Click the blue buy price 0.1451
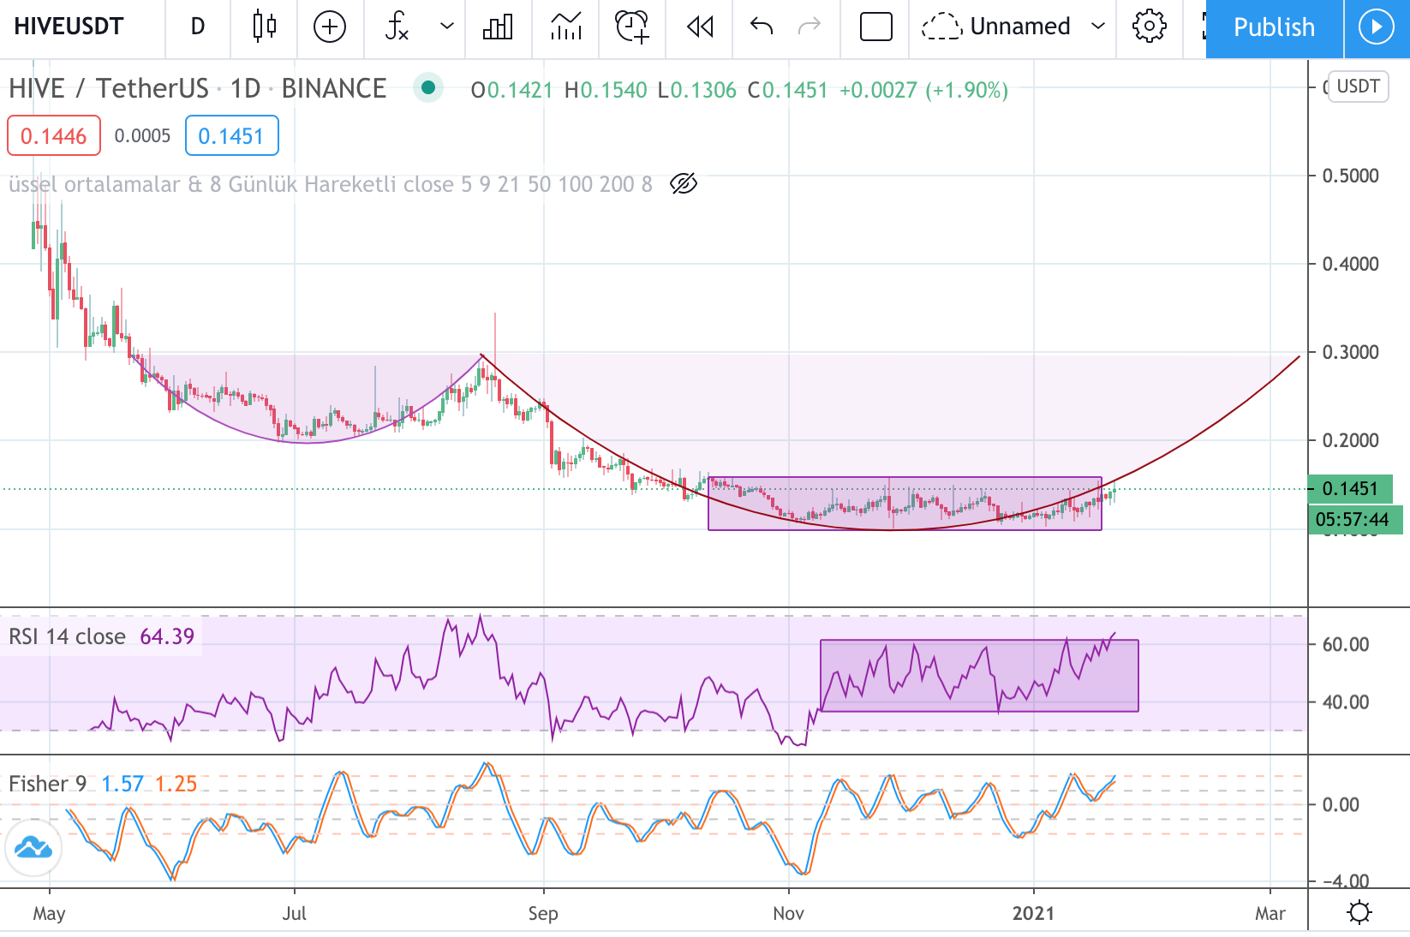 231,136
